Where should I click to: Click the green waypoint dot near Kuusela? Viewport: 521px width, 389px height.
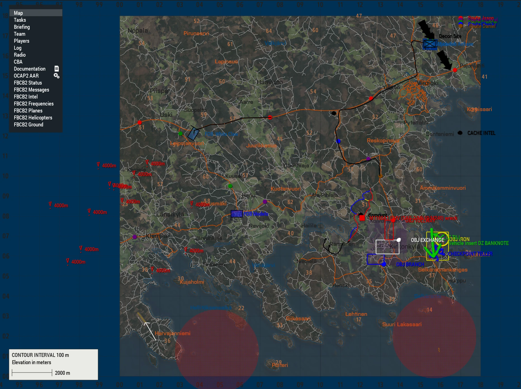(x=230, y=186)
